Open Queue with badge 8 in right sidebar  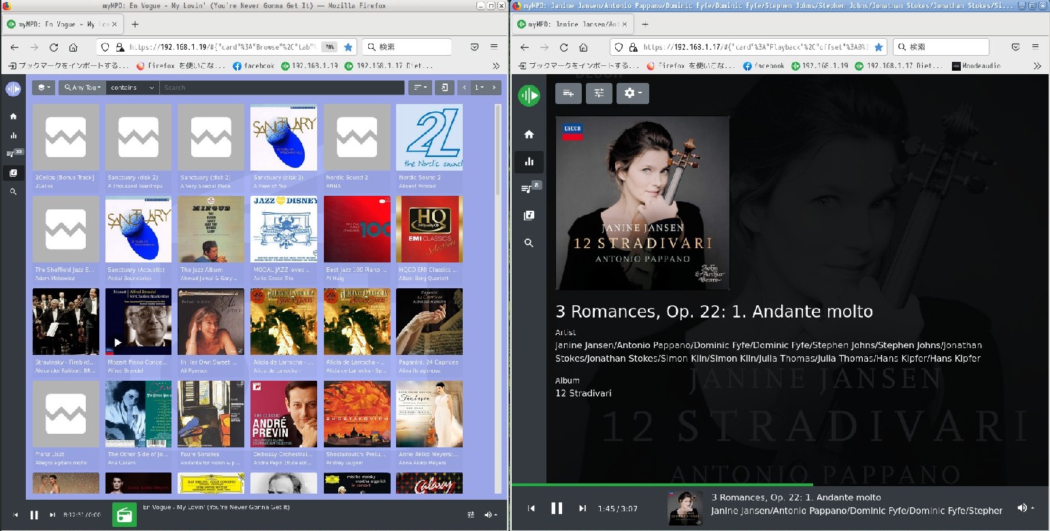tap(529, 188)
